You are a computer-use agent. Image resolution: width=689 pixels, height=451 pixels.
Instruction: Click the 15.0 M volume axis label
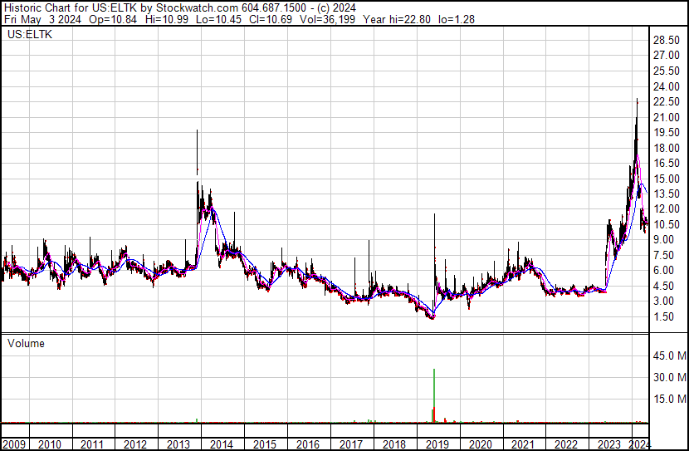(667, 399)
